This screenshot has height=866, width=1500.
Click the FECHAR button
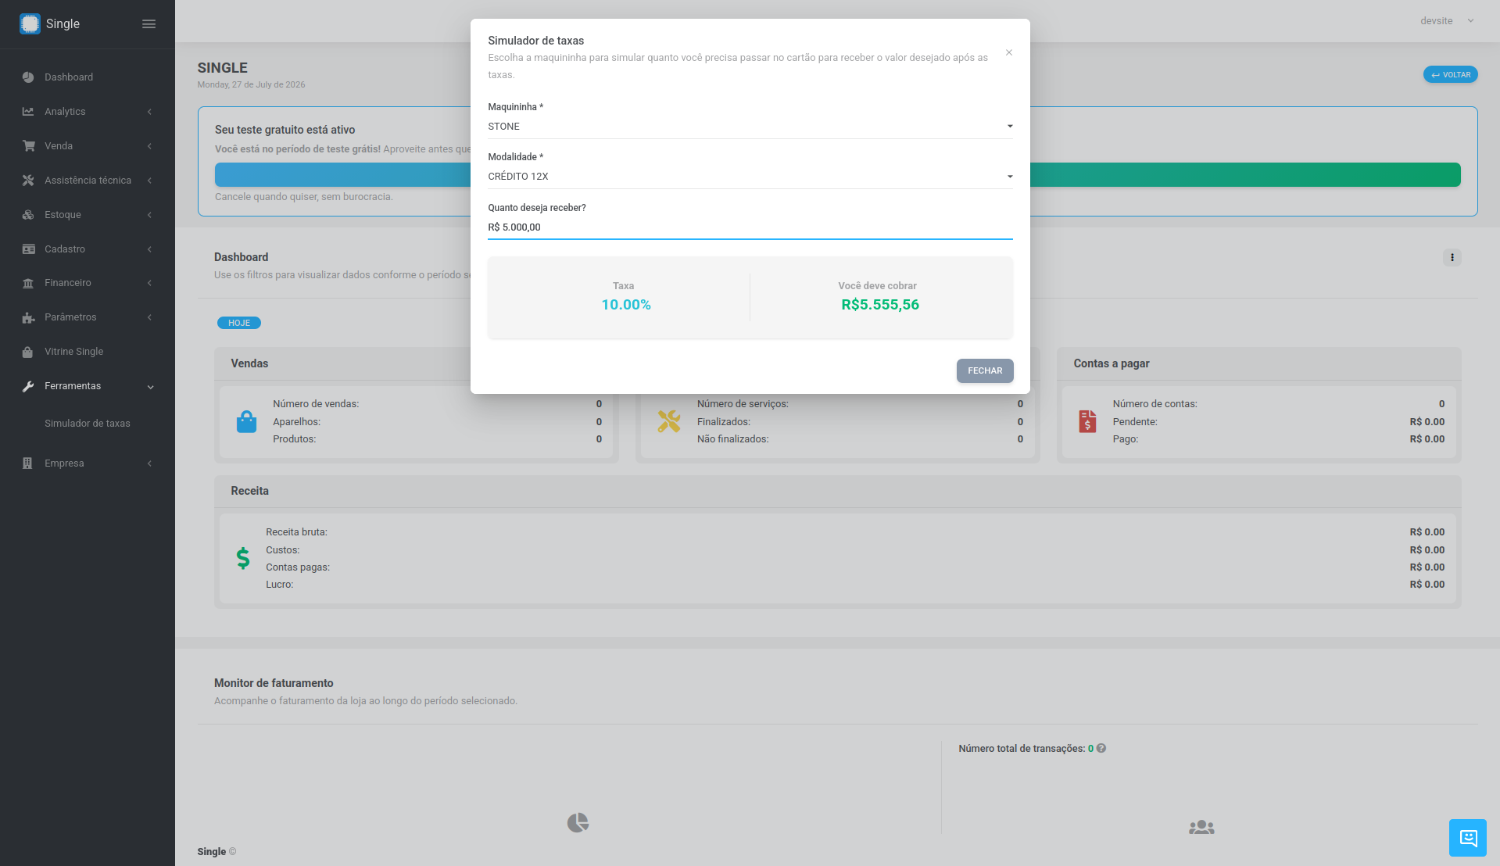(984, 370)
